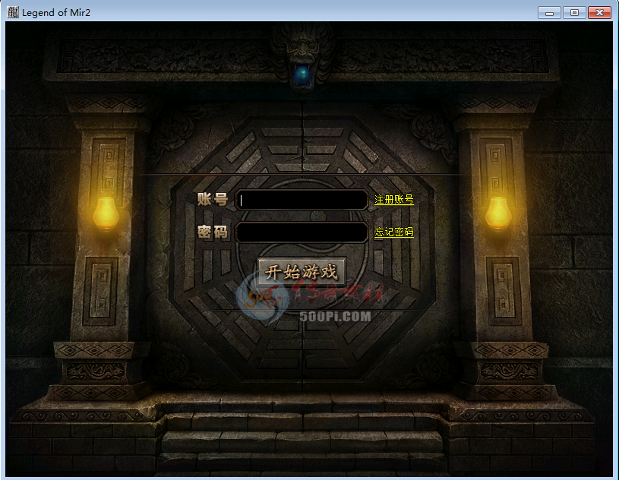Open the 注册账号 register account link
Viewport: 619px width, 480px height.
[393, 200]
